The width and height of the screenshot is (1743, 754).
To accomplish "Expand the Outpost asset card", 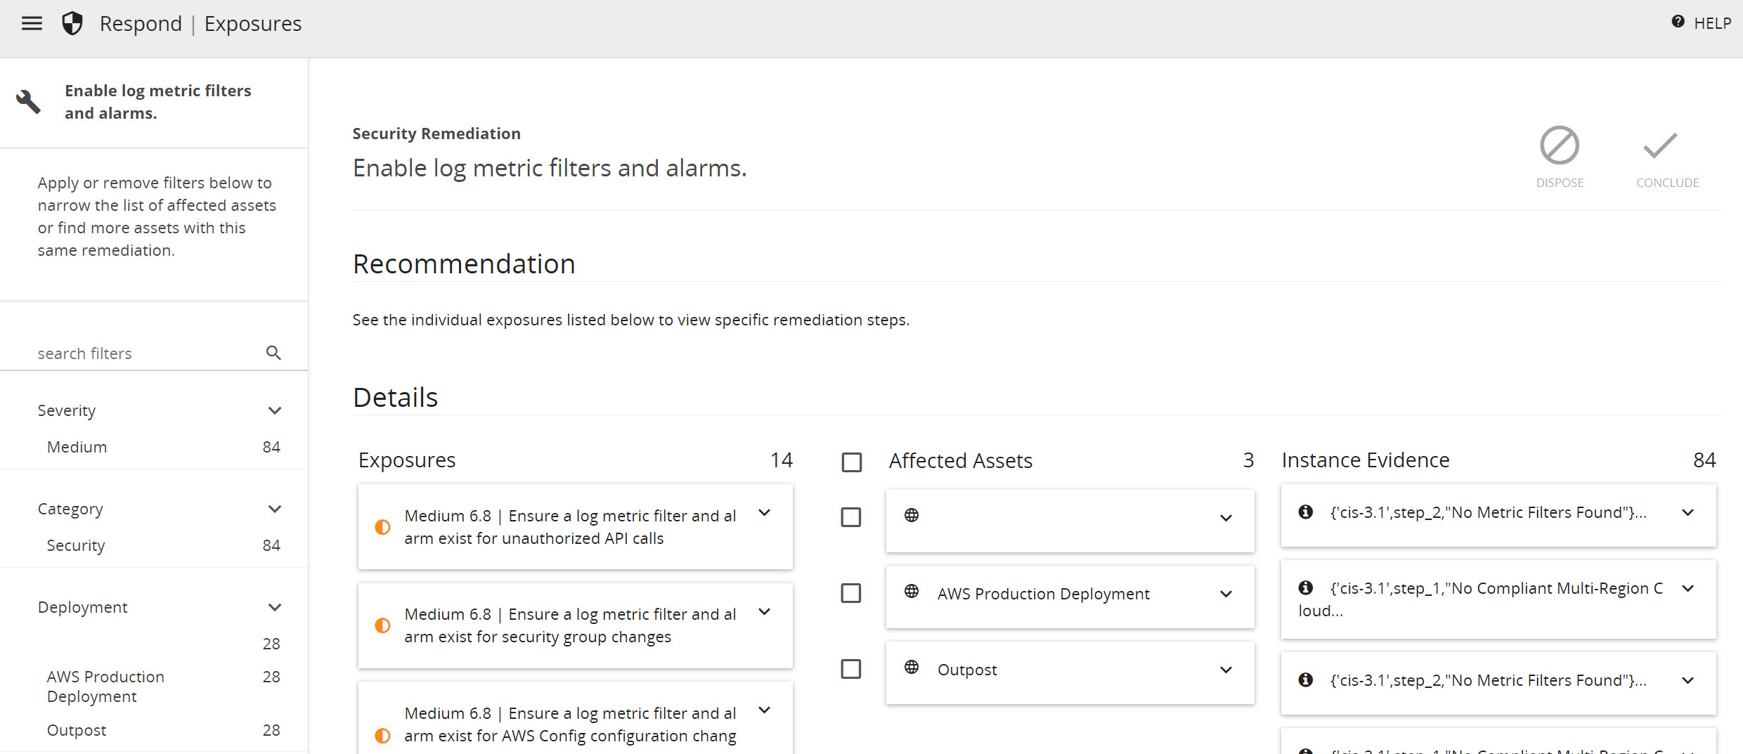I will 1226,670.
